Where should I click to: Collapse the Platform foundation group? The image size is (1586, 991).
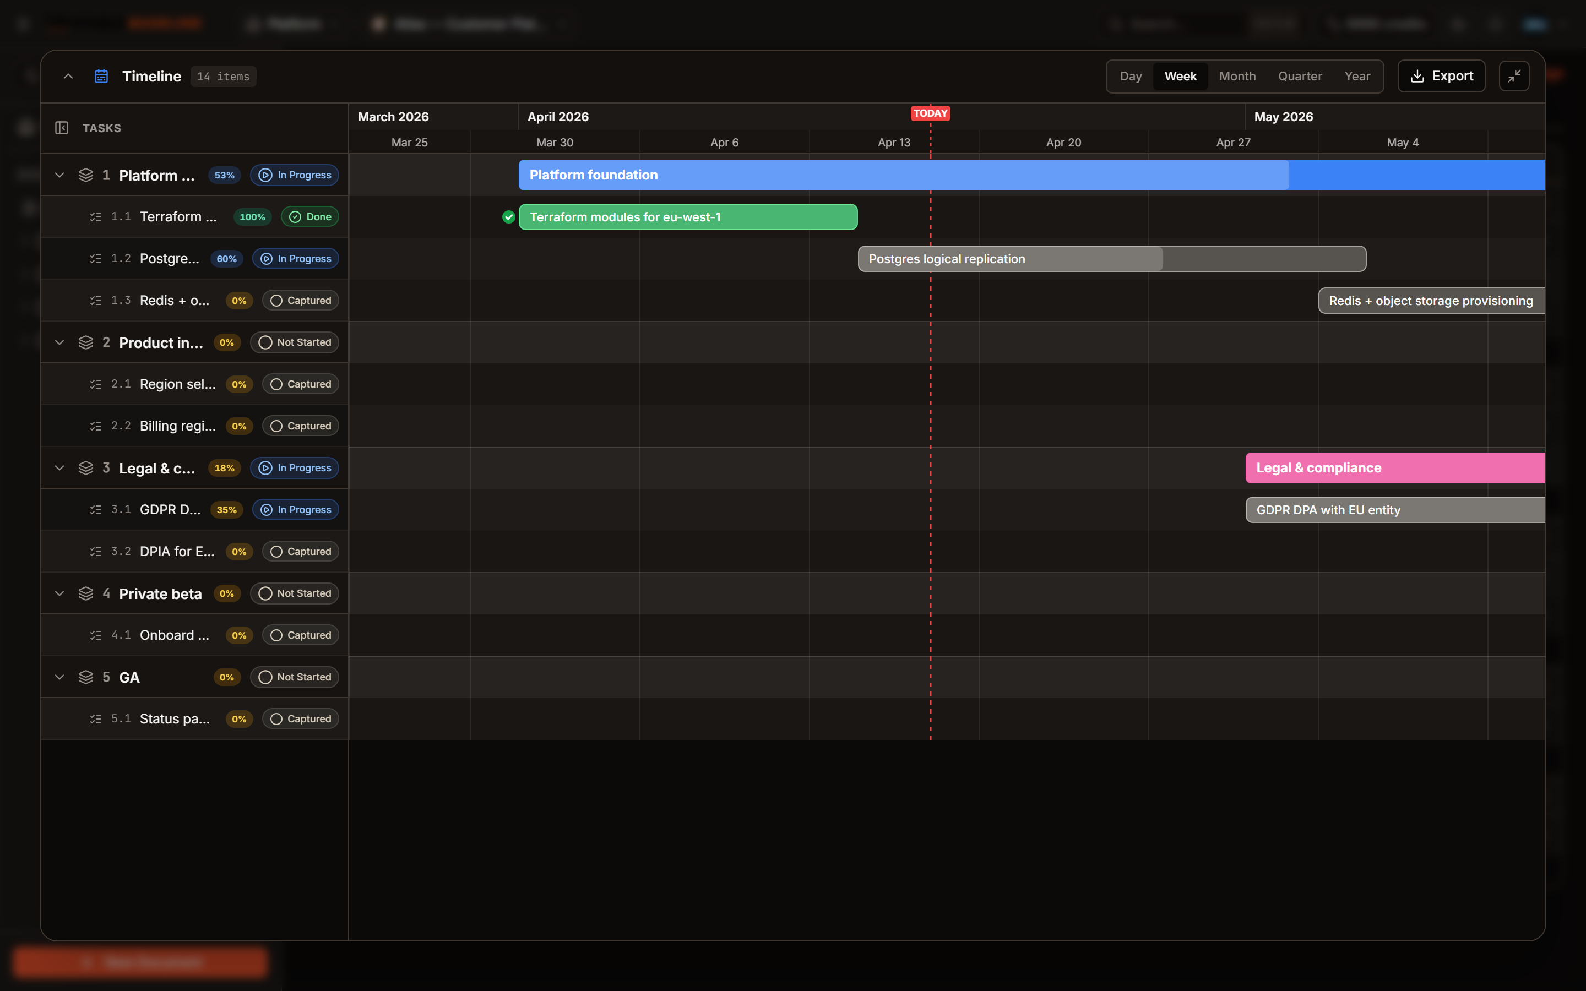[x=59, y=175]
